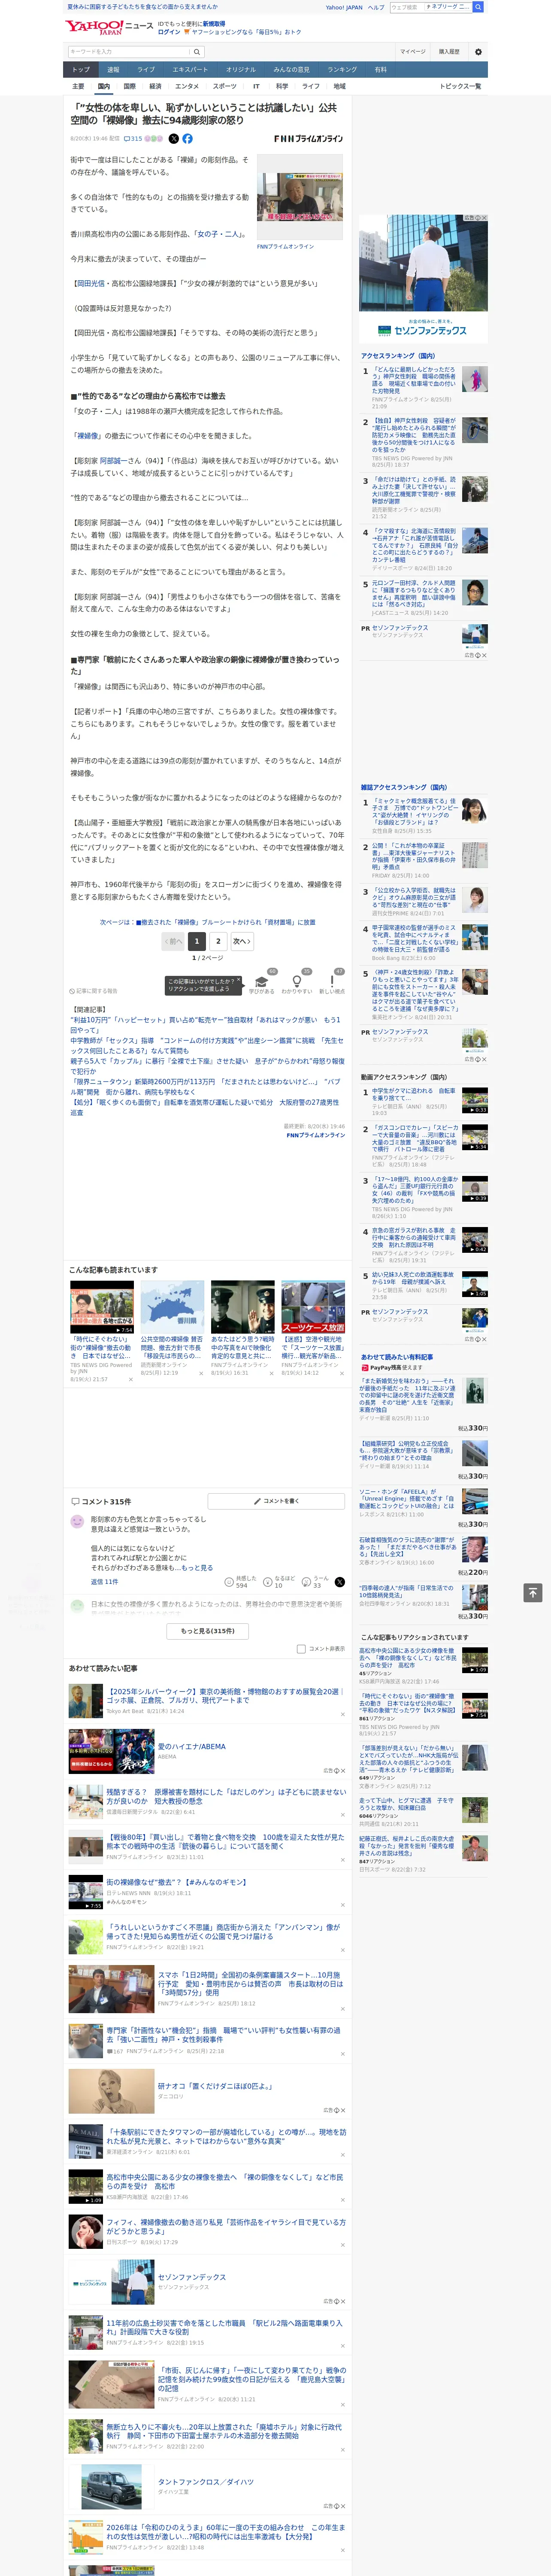Click the Yahoo! JAPAN news logo
Viewport: 551px width, 2576px height.
[x=109, y=27]
